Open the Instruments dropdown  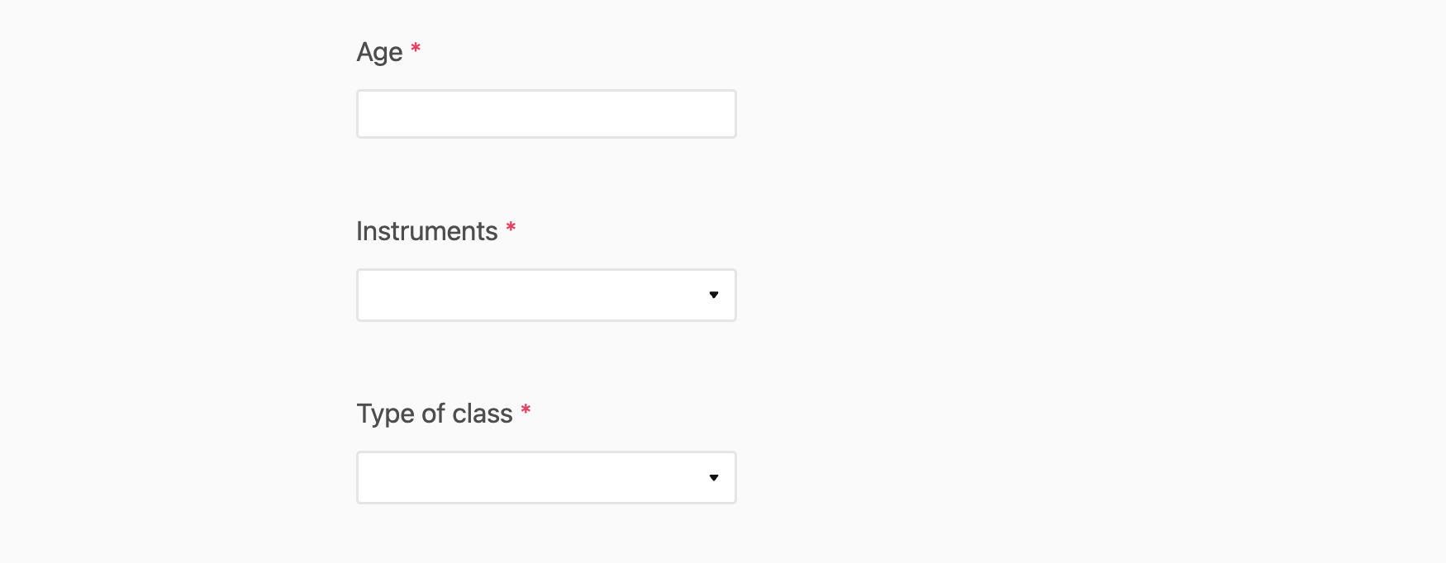545,295
